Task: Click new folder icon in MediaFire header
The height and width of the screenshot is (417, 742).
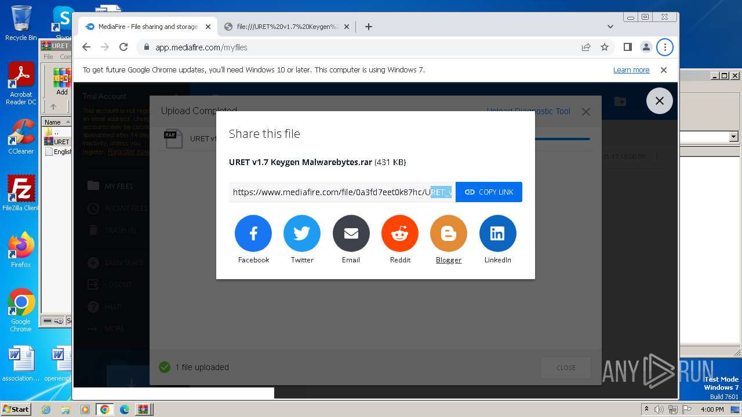Action: click(620, 101)
